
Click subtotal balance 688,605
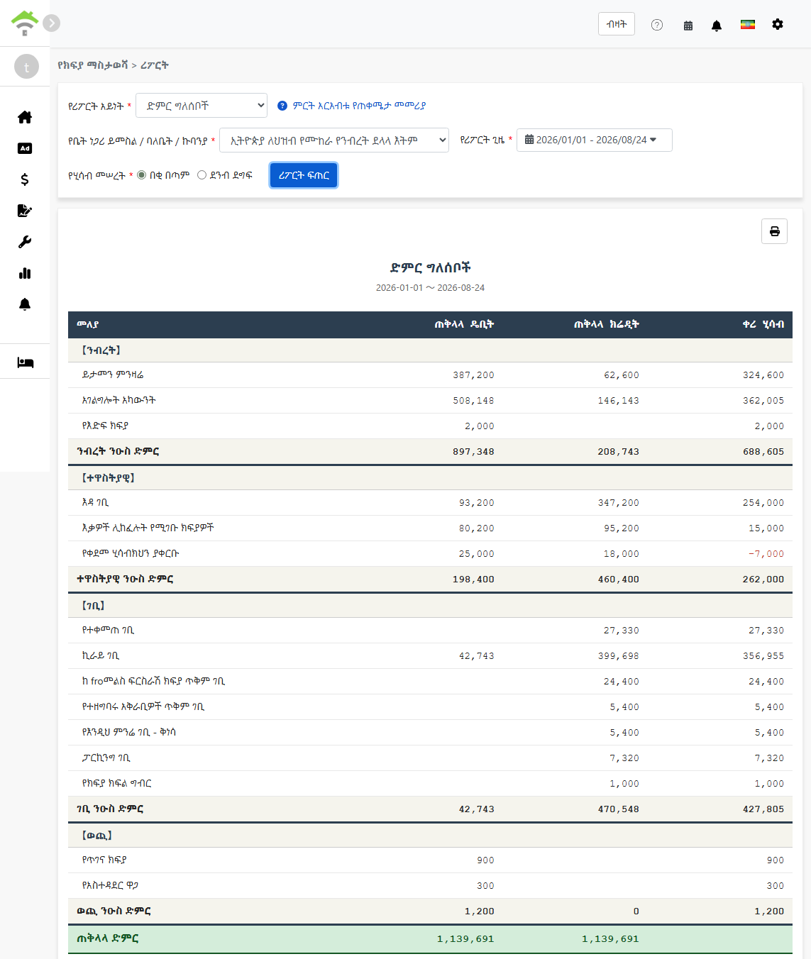point(763,452)
